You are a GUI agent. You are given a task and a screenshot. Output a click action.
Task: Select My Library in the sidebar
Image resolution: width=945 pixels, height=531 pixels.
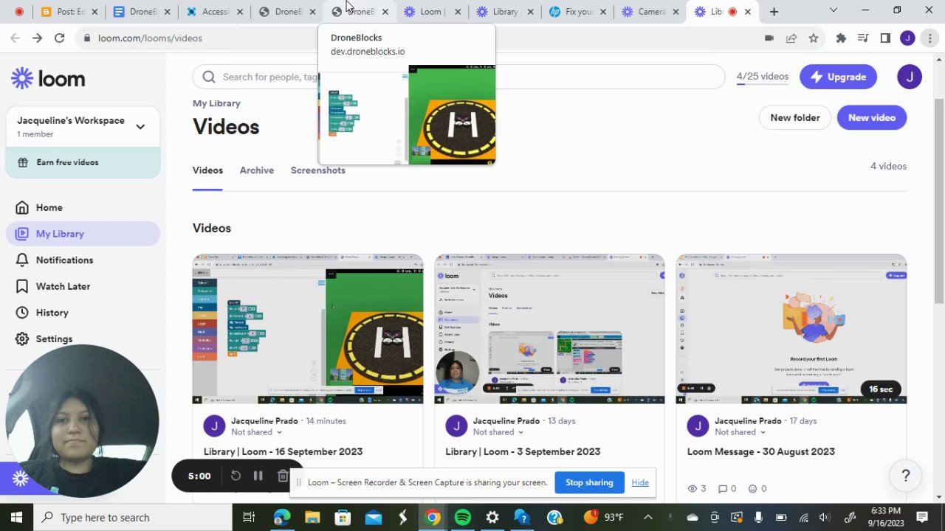click(x=83, y=234)
